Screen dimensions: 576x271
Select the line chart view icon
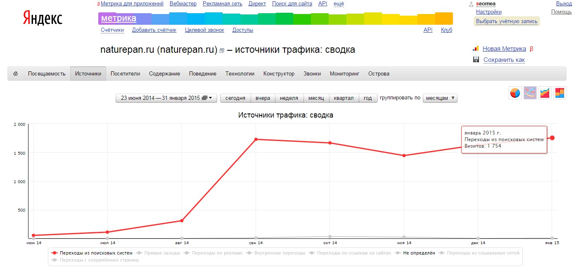(x=530, y=93)
